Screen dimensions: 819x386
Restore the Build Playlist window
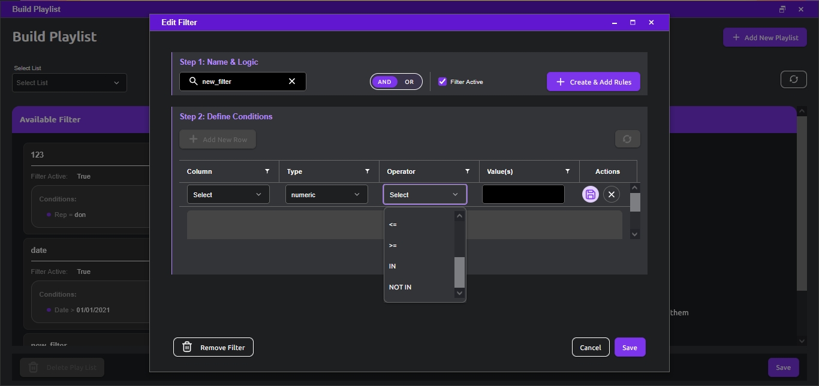click(x=782, y=9)
